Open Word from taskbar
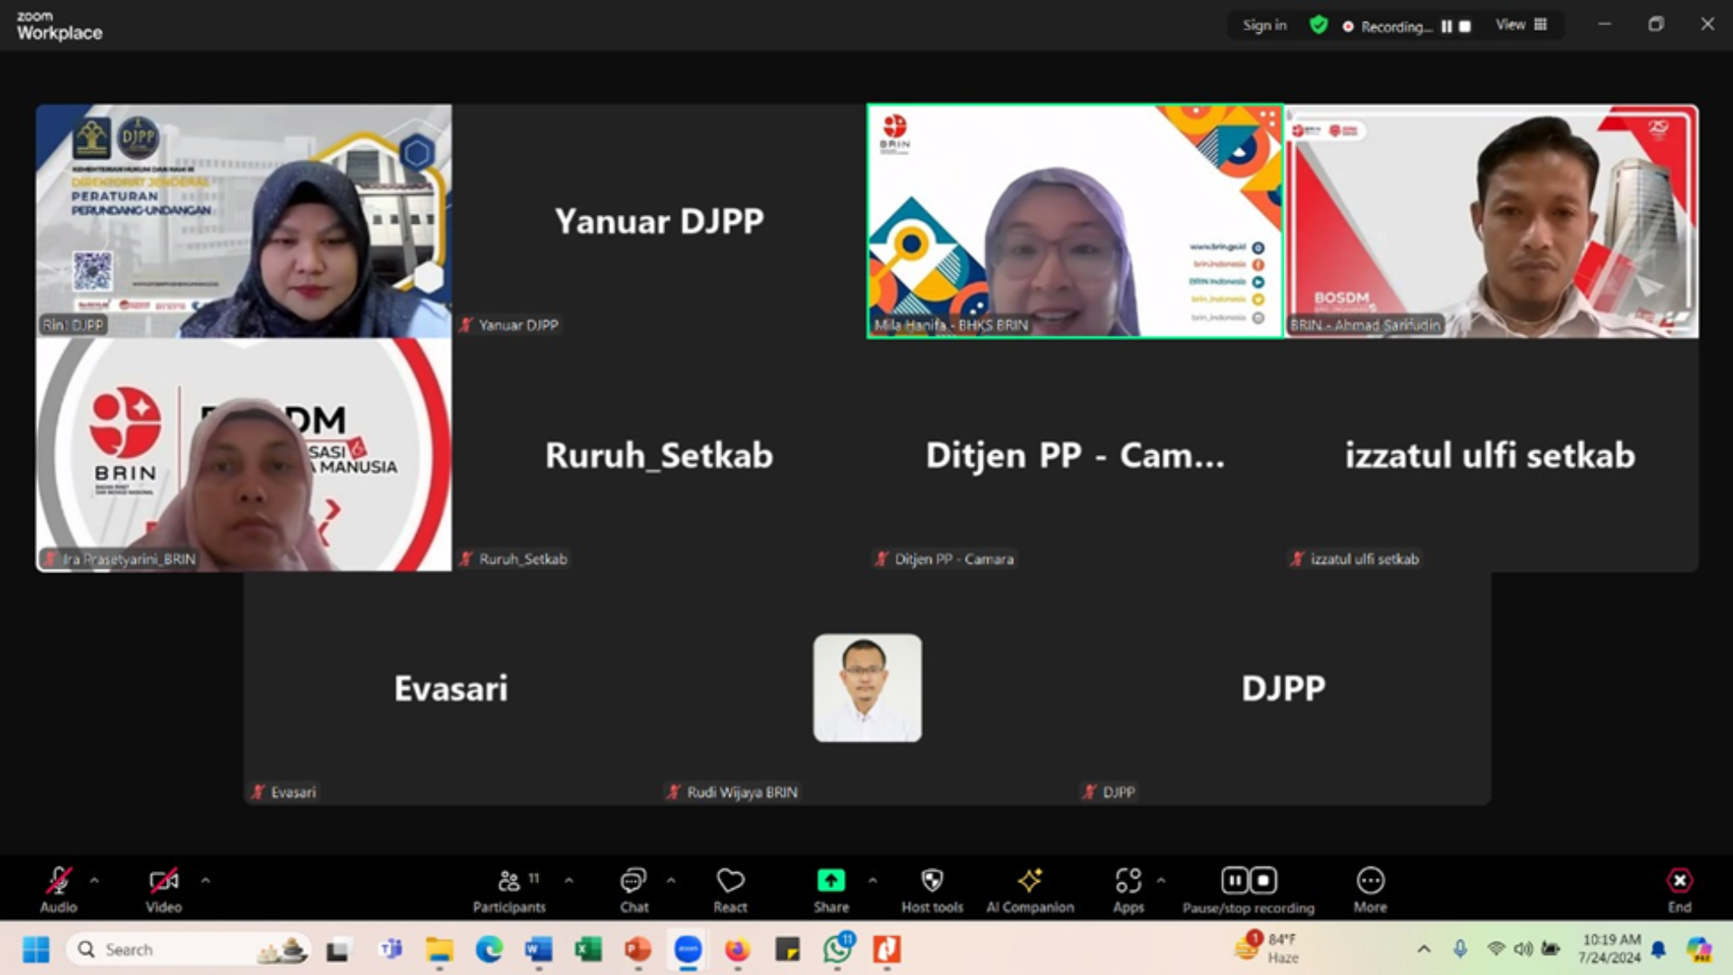Image resolution: width=1733 pixels, height=975 pixels. (x=539, y=950)
